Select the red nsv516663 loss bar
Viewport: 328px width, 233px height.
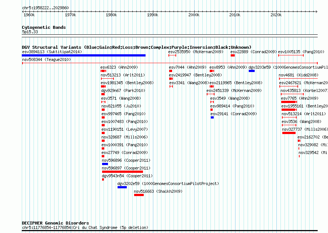[139, 195]
